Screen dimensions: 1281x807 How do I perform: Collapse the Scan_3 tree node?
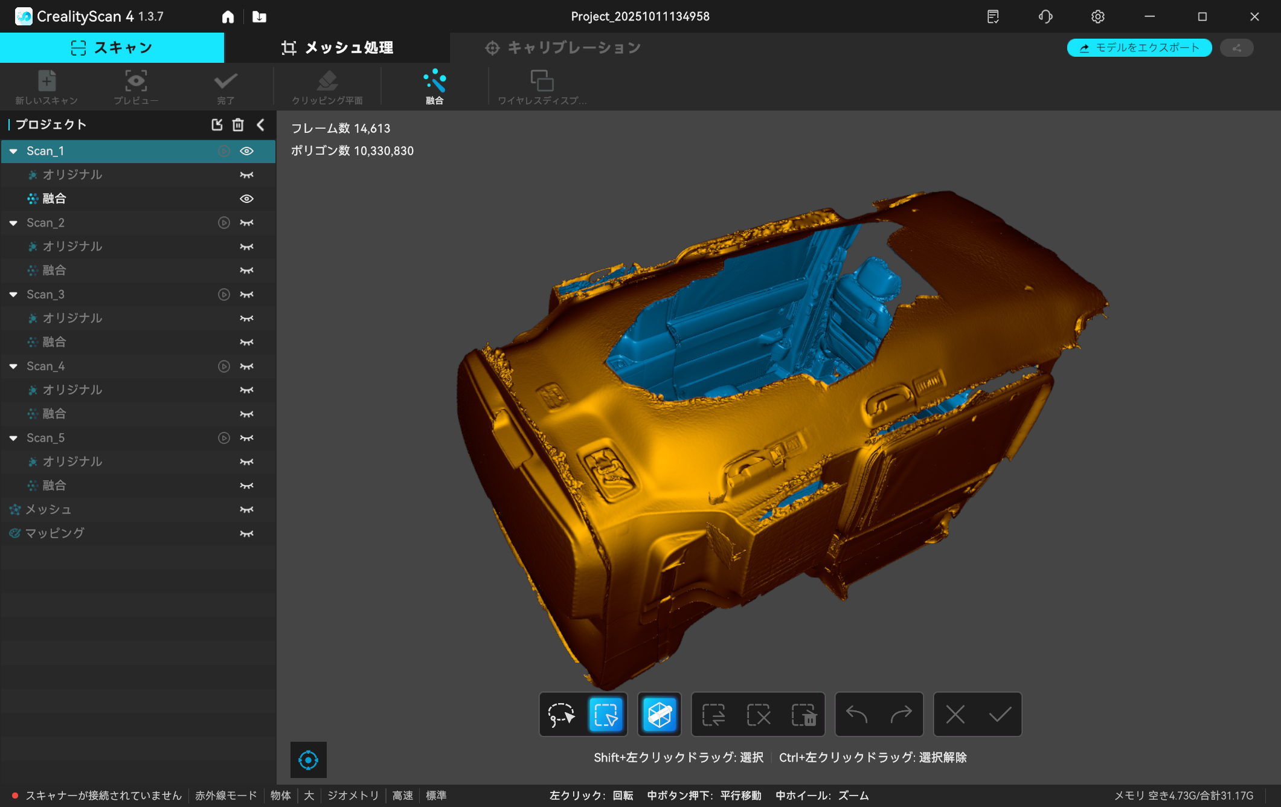tap(13, 295)
